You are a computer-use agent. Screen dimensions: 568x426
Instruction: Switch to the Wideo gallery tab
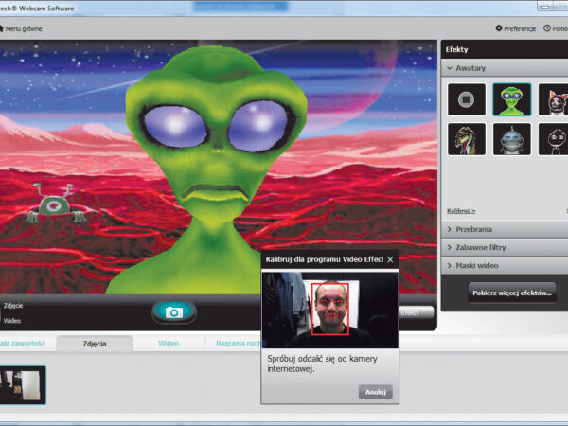click(x=169, y=344)
